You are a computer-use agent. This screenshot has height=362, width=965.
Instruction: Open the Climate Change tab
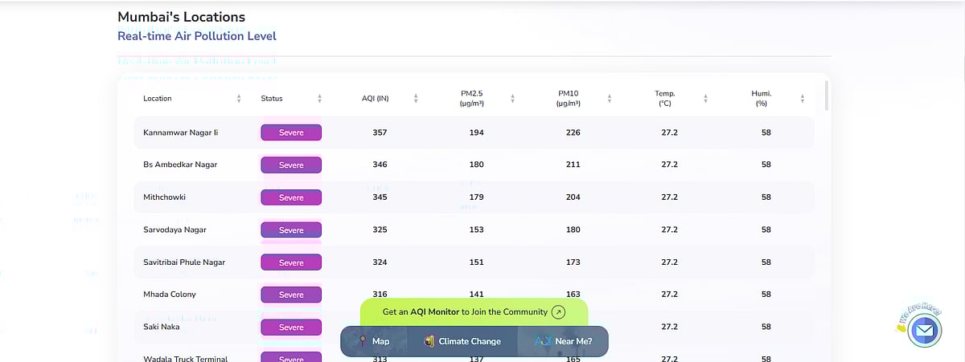point(469,341)
